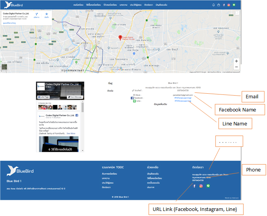Zoom out the map with minus button
Viewport: 267px width, 216px height.
coord(236,67)
